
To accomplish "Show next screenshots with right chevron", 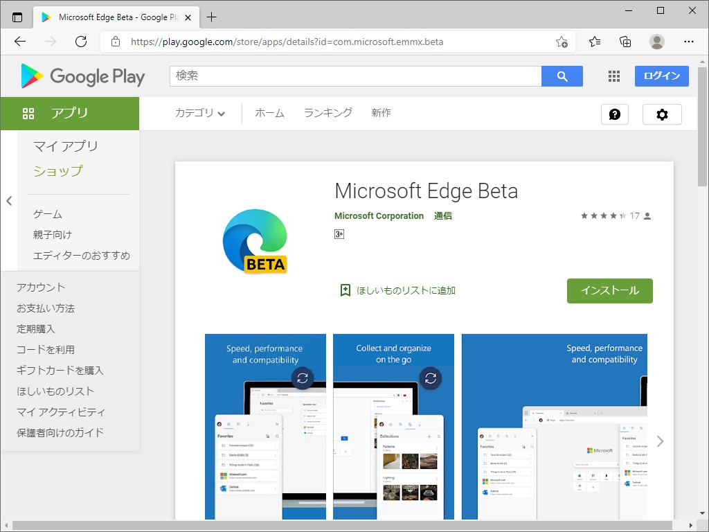I will click(660, 441).
